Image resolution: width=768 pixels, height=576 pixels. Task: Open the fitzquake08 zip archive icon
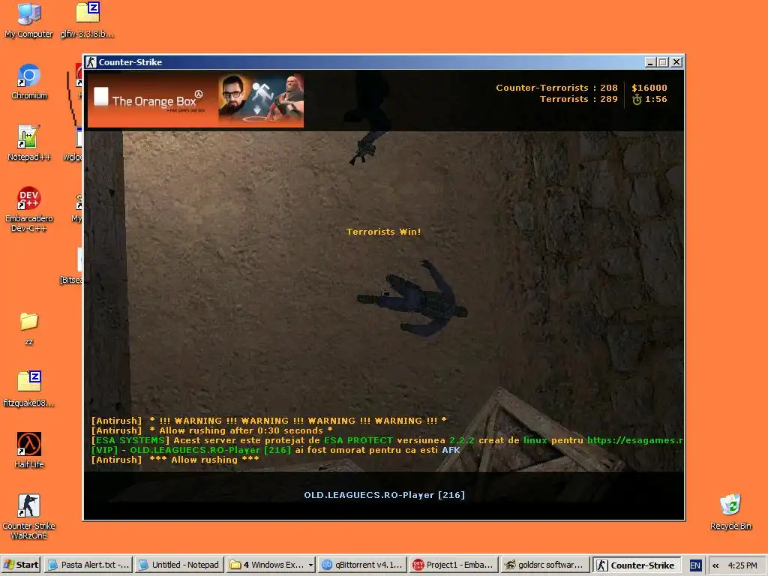29,389
